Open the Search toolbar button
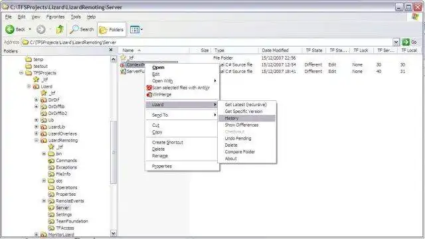Viewport: 425px width, 239px height. 82,29
